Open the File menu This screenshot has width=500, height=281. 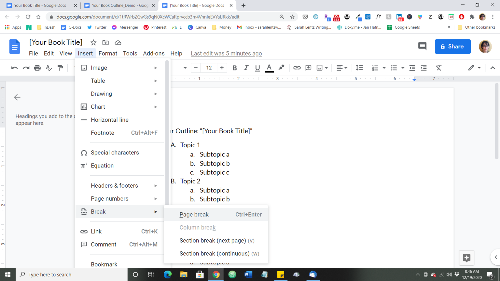(34, 53)
